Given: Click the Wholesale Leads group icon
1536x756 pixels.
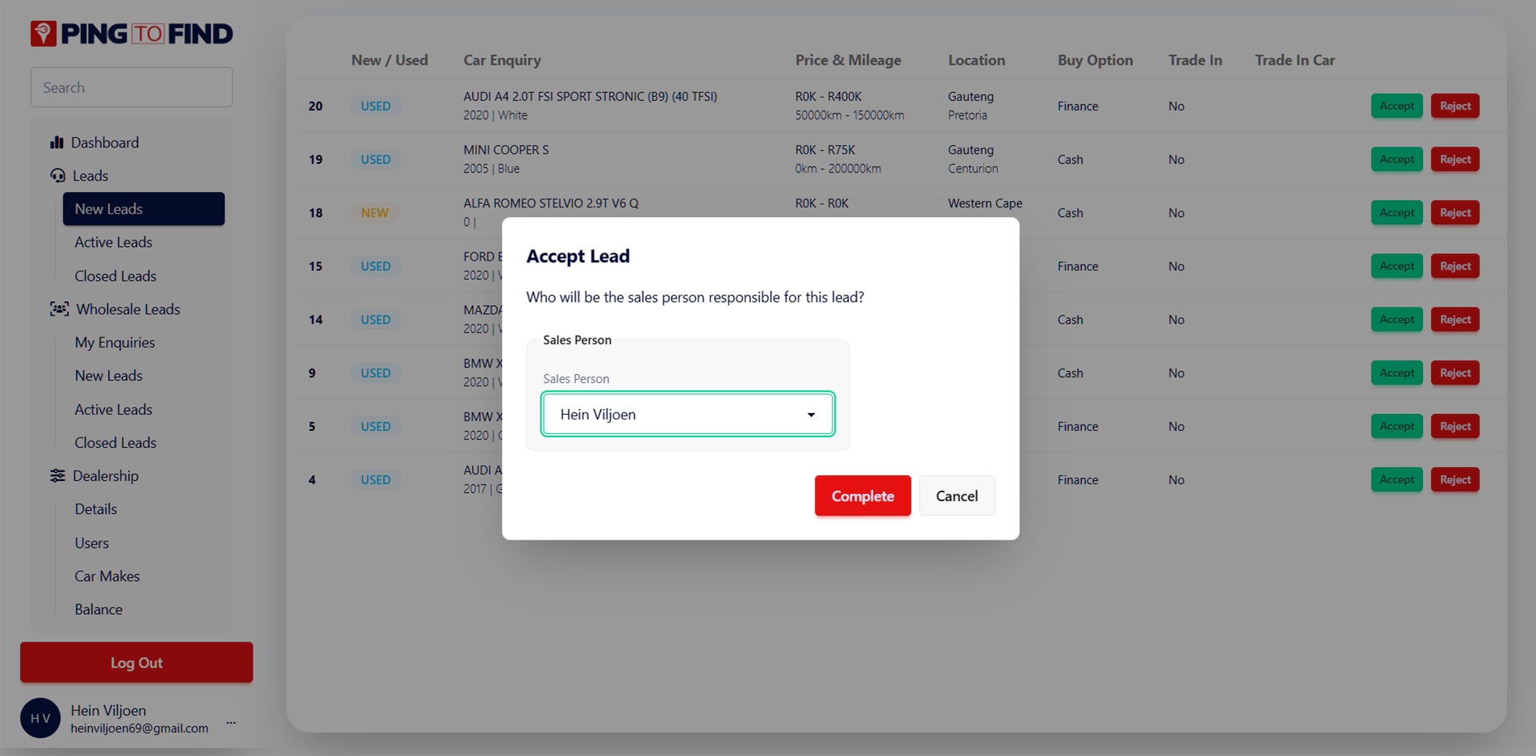Looking at the screenshot, I should click(59, 309).
